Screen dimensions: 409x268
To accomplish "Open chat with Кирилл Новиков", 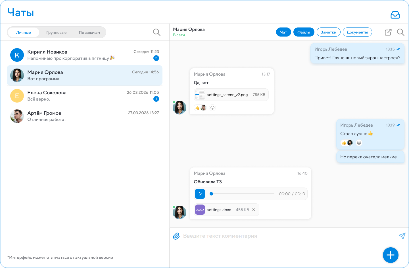I will (85, 55).
